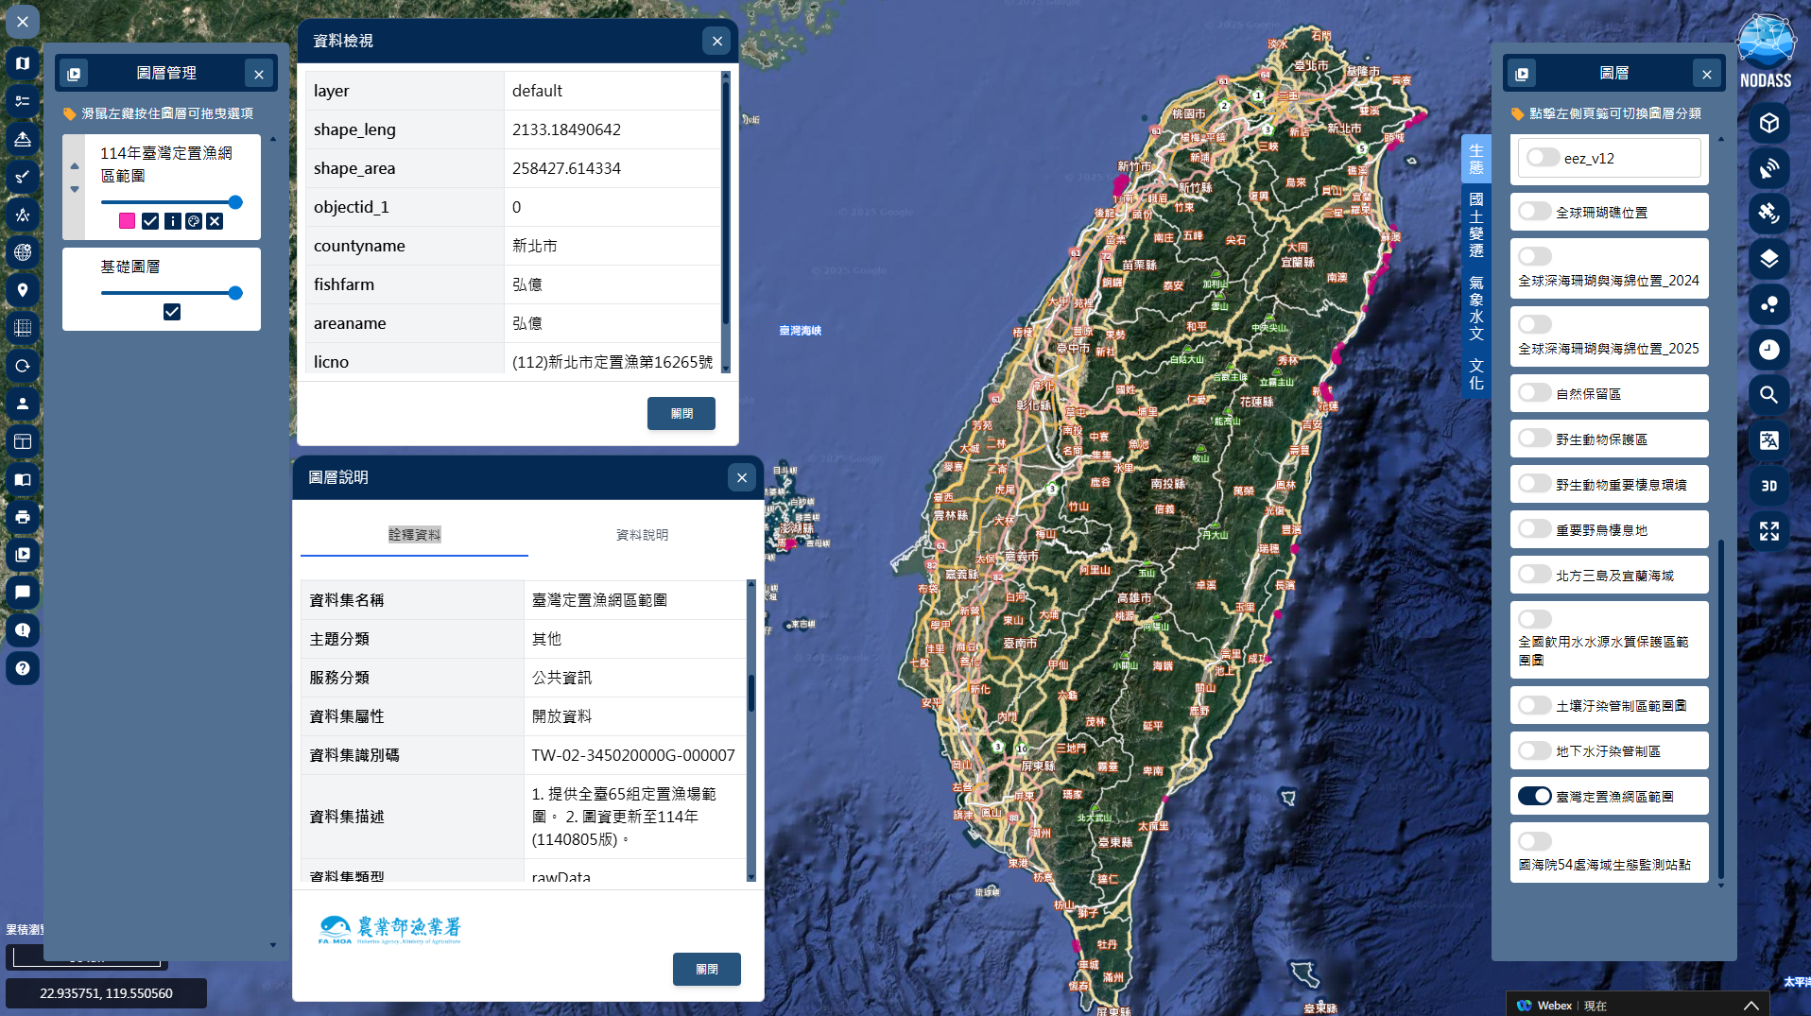Move fishing net layer down with arrow
Image resolution: width=1811 pixels, height=1016 pixels.
[x=75, y=189]
